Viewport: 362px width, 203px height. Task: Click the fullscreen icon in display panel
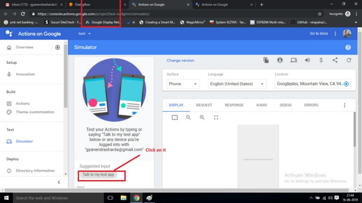coord(216,118)
